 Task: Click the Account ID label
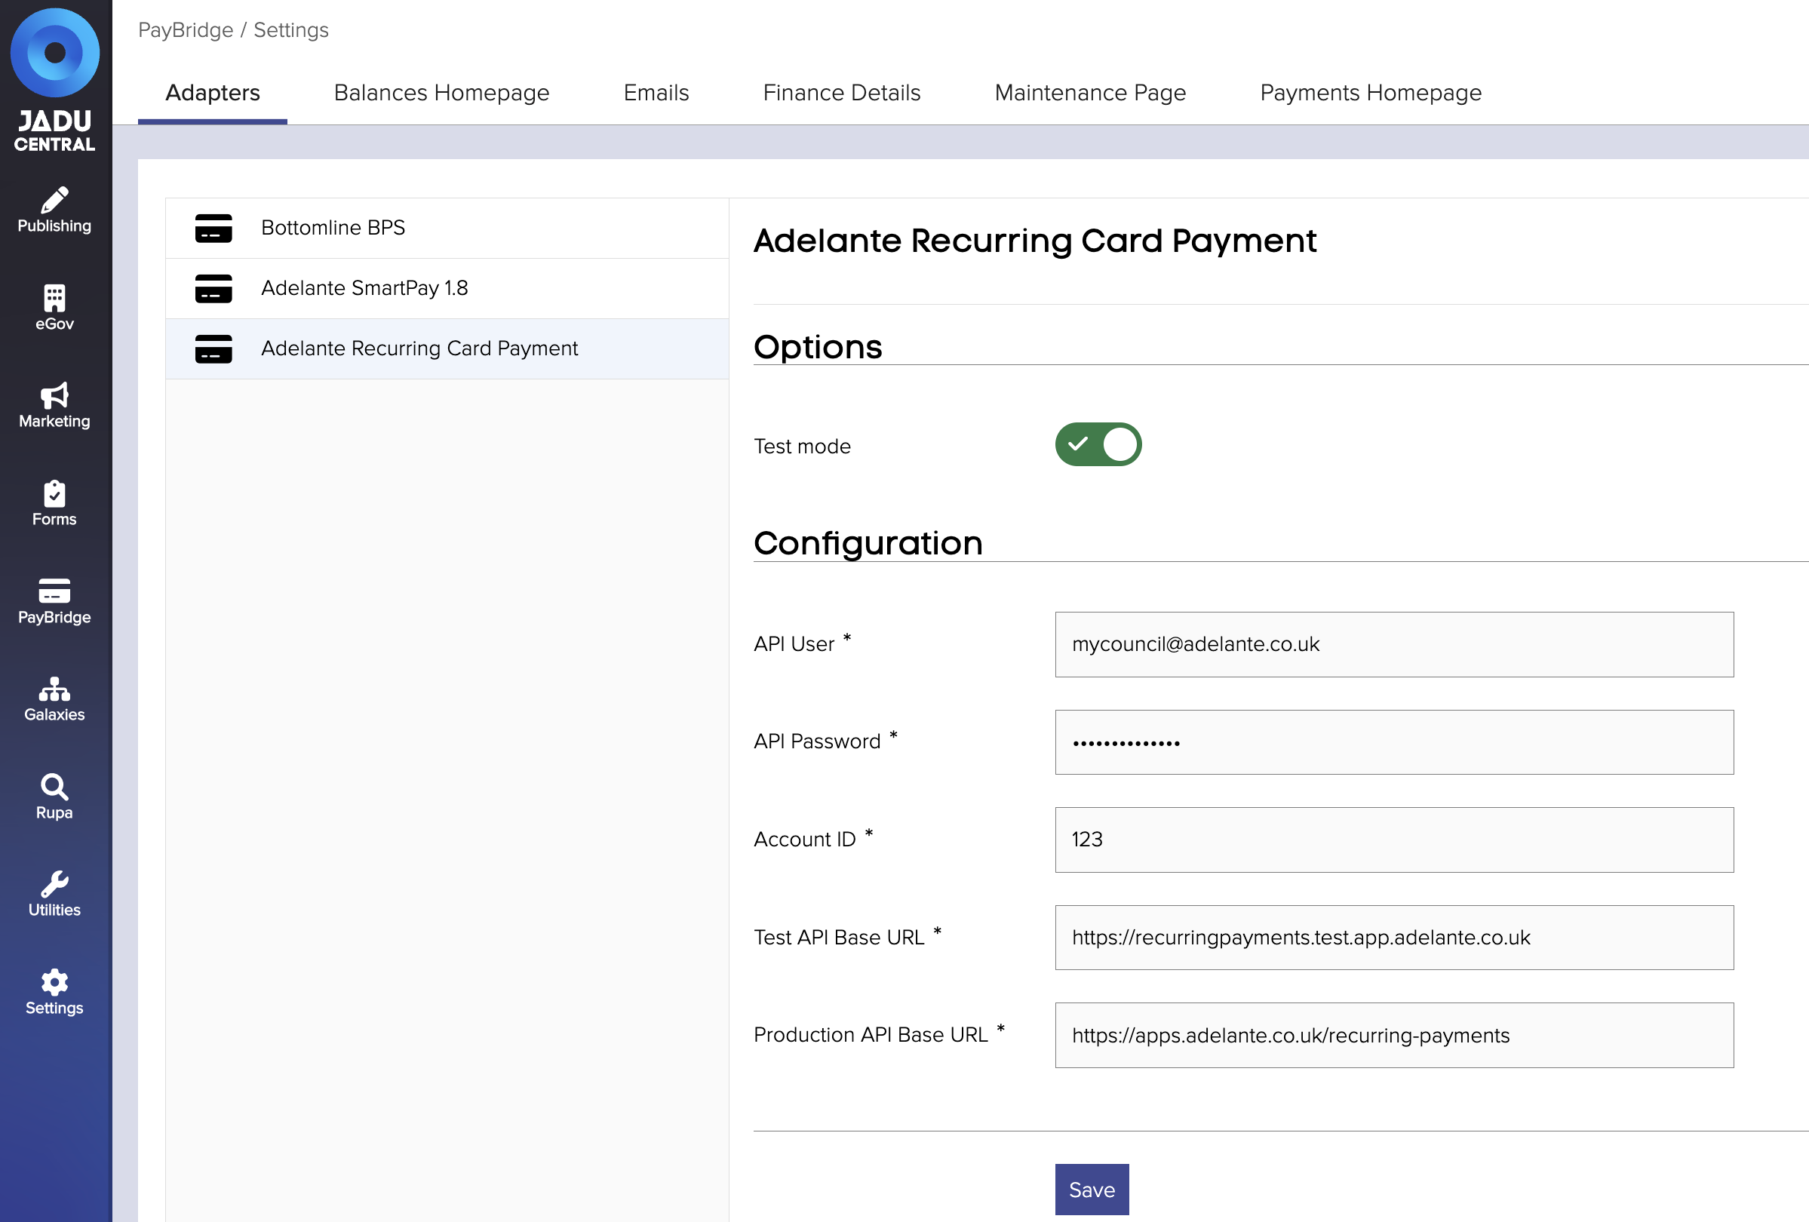804,840
